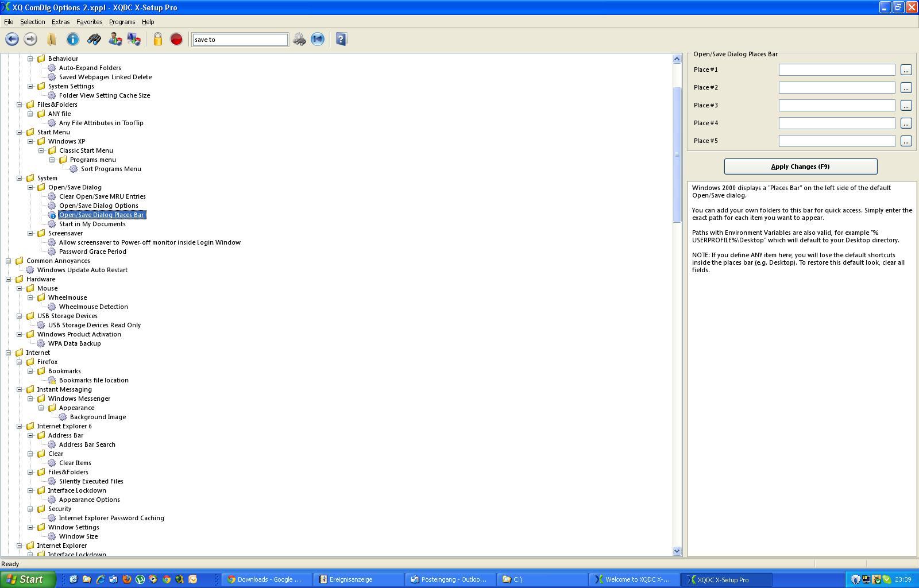Click the Skype tray icon
Viewport: 919px width, 588px height.
[887, 579]
